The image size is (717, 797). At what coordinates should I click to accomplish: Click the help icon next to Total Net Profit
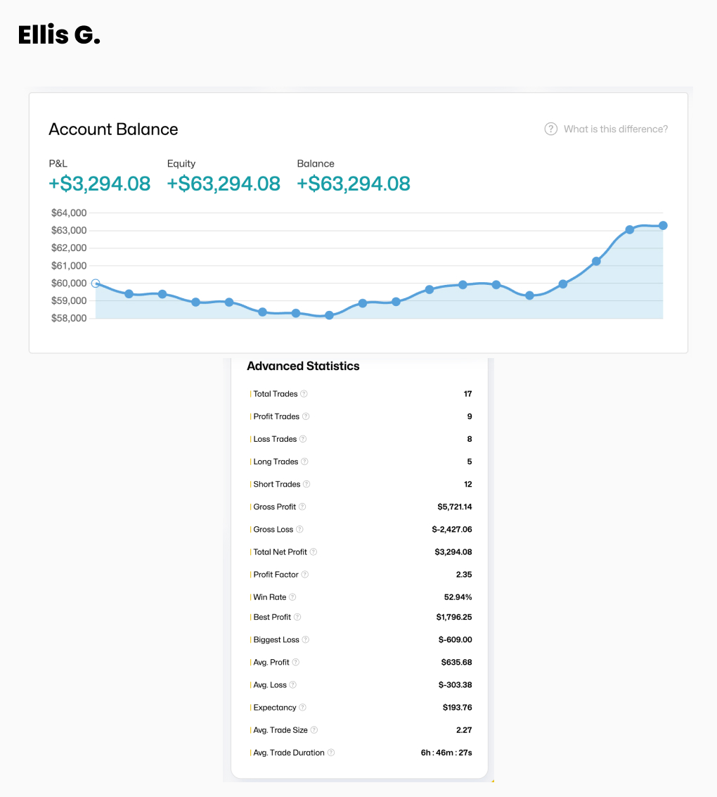[x=314, y=552]
